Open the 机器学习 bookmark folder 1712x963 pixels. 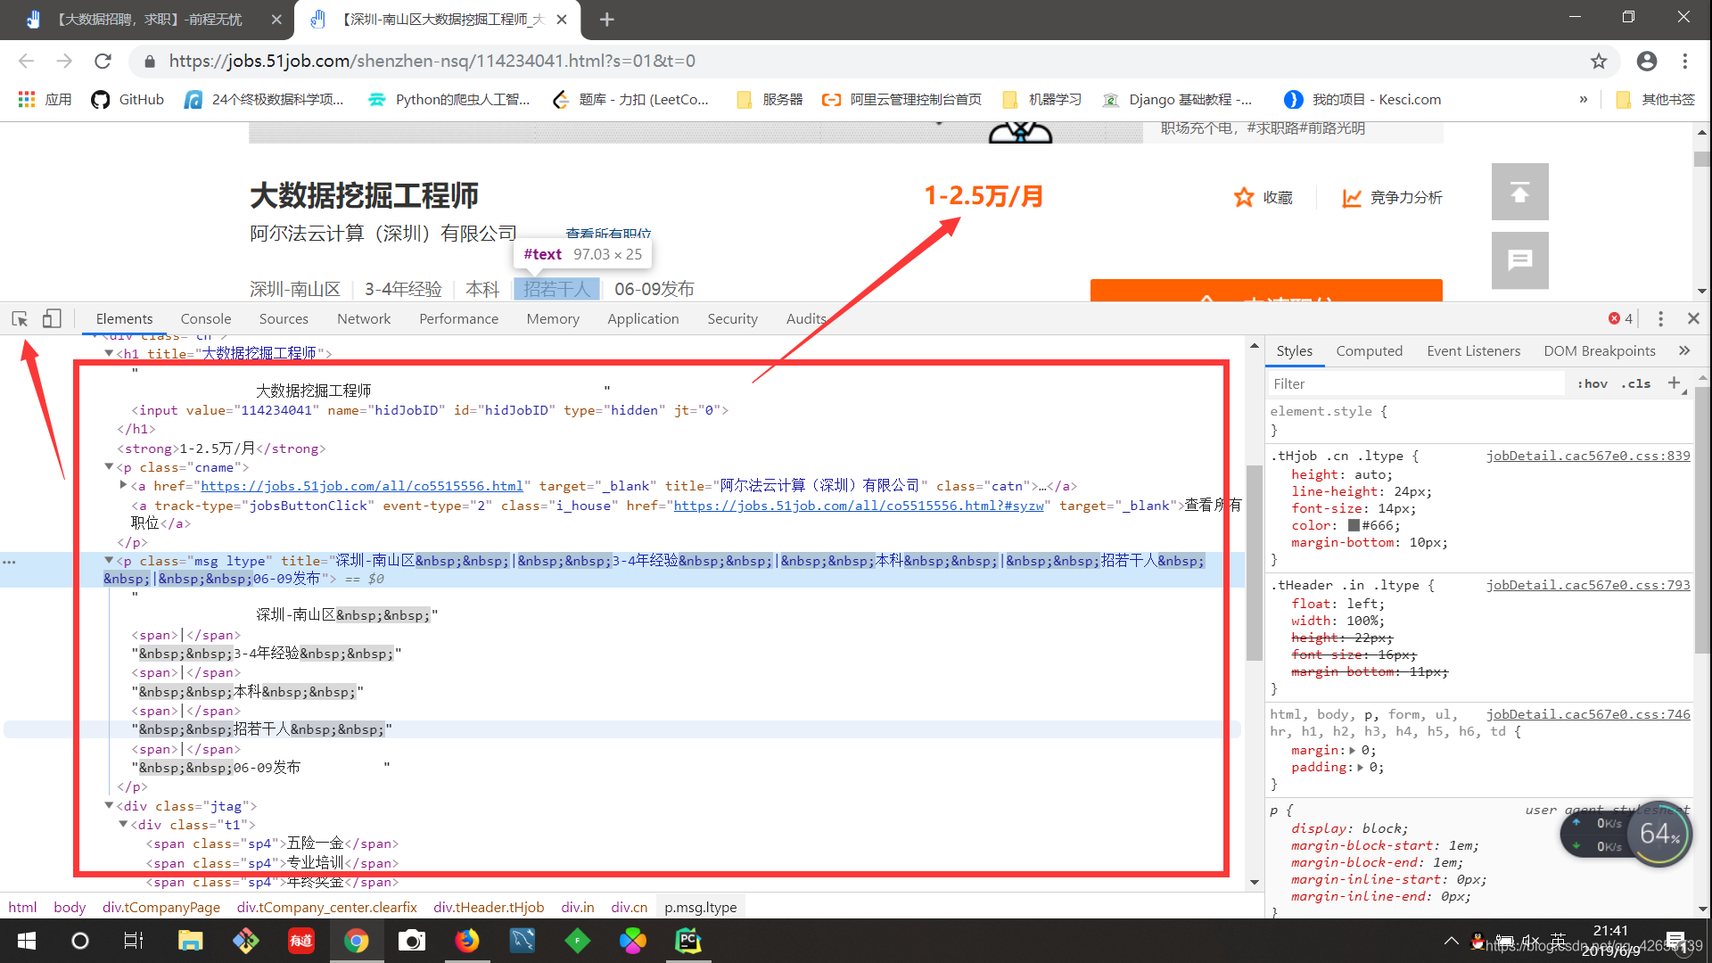pyautogui.click(x=1042, y=99)
